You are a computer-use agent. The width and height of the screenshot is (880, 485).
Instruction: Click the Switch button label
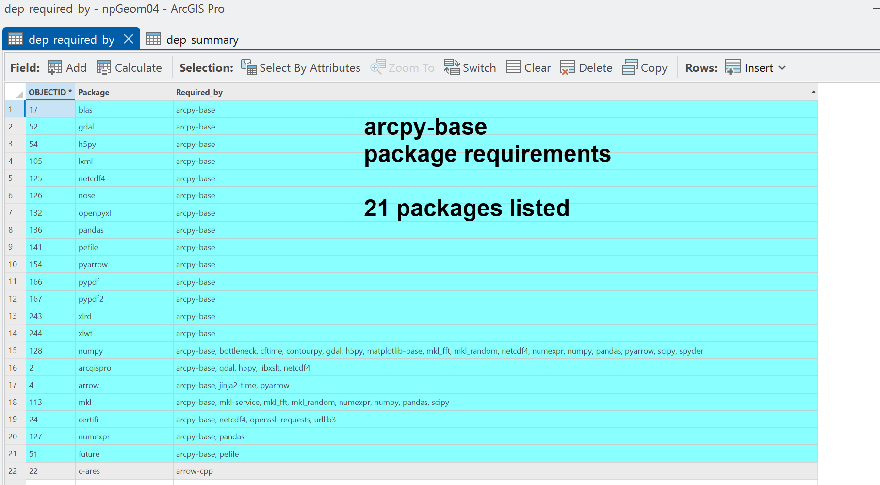coord(479,68)
